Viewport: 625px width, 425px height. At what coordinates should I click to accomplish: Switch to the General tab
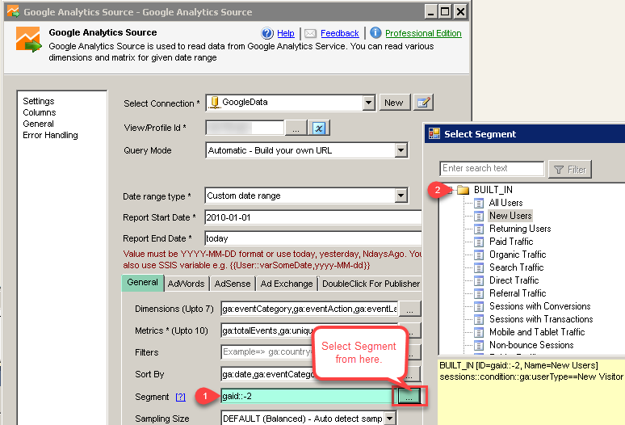tap(142, 283)
